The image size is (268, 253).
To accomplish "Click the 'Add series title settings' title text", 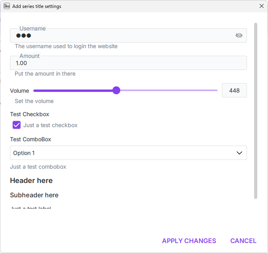I will [x=37, y=6].
